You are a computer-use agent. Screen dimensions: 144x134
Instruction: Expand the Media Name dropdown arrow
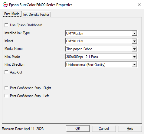click(134, 49)
